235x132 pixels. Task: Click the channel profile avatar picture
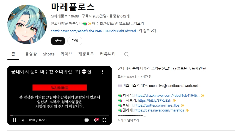27,24
